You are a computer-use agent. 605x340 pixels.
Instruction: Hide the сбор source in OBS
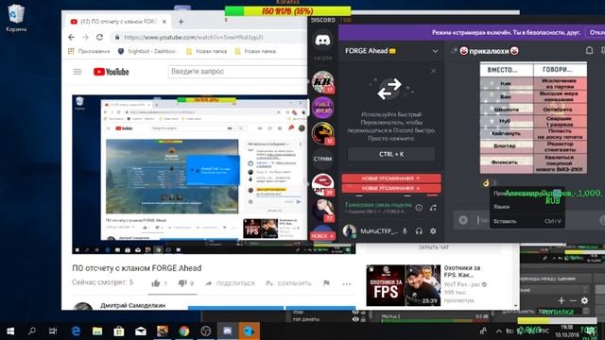click(355, 312)
